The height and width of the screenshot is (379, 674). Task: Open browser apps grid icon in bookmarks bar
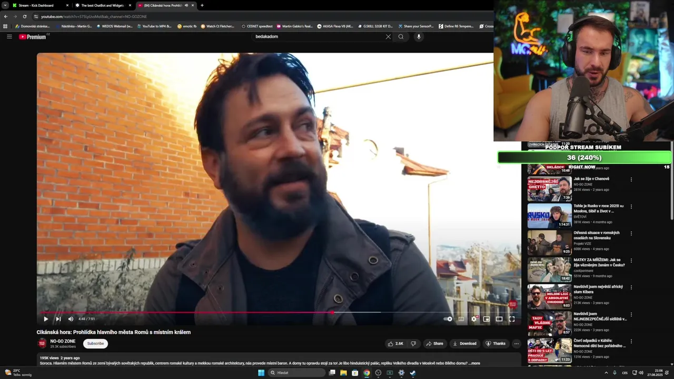5,26
